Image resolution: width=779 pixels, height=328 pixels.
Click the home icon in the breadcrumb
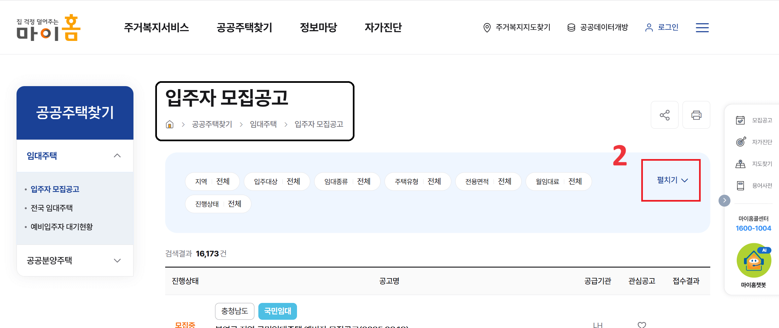169,124
